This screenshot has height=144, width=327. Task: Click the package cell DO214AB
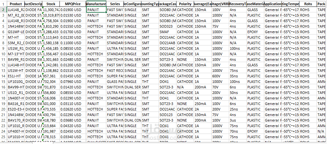(x=167, y=43)
